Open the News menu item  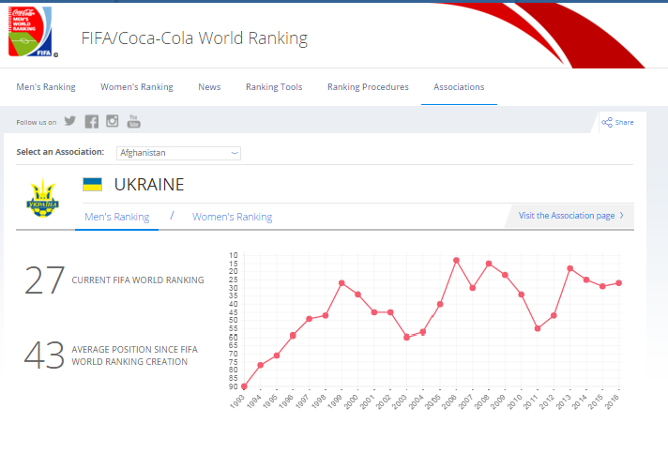pos(209,87)
